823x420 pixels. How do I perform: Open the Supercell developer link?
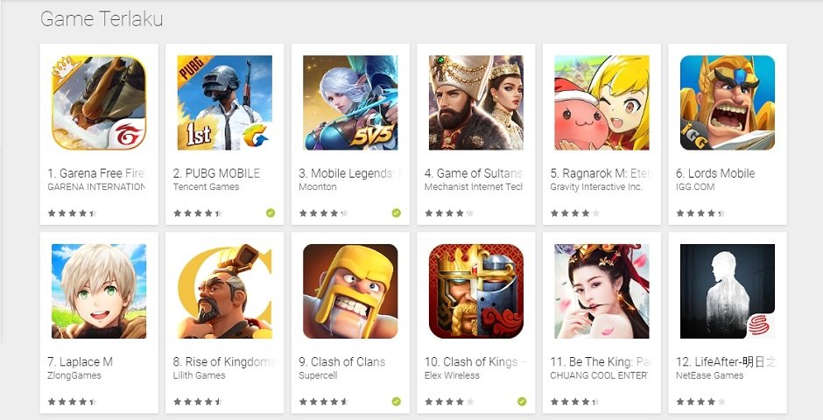click(318, 375)
